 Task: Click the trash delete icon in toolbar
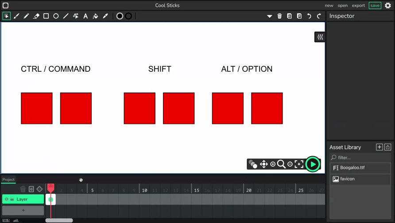click(279, 16)
